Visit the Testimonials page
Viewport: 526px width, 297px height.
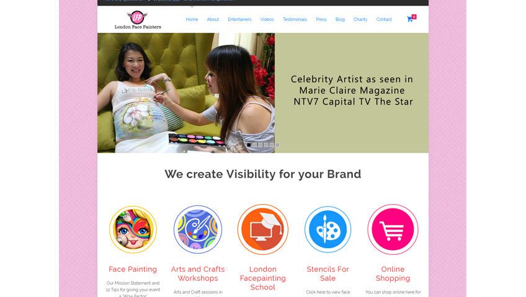[295, 19]
